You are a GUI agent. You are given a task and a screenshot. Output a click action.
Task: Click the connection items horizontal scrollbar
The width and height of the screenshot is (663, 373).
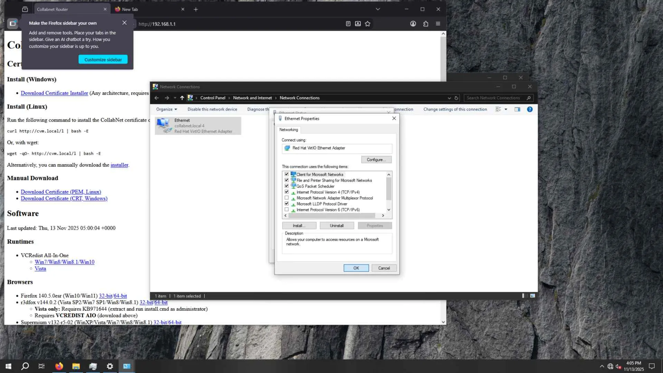tap(331, 216)
